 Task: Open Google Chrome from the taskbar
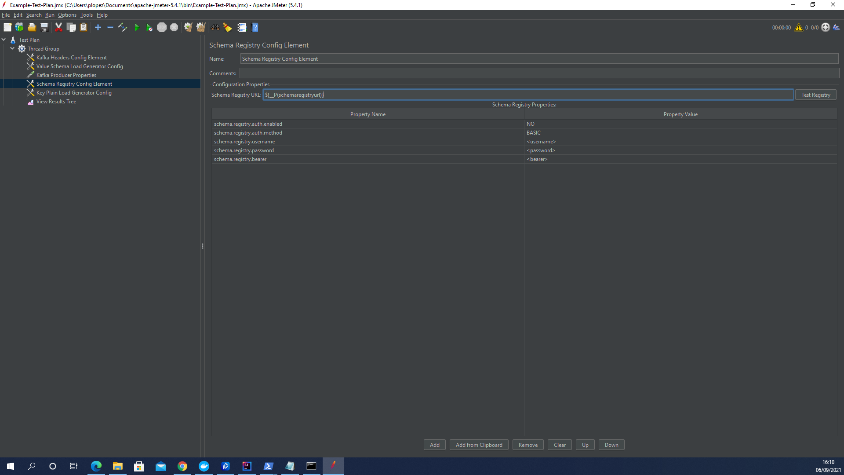[182, 466]
